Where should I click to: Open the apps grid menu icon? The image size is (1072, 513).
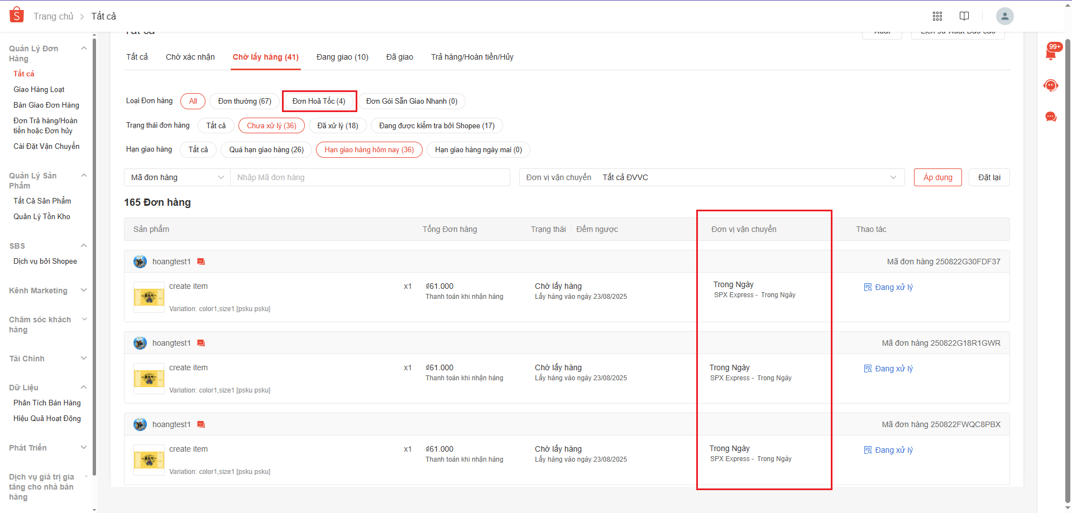[x=937, y=16]
